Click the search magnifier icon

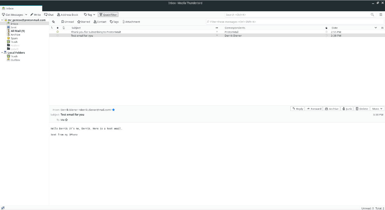click(372, 14)
